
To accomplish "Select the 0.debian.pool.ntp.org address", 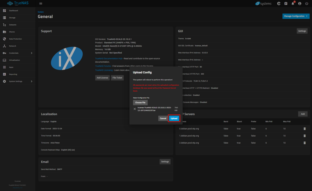I will coord(189,128).
